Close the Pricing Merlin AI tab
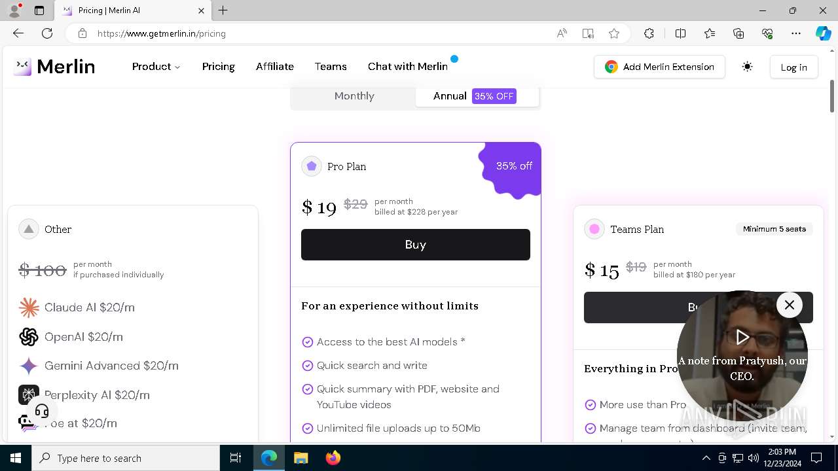 tap(201, 10)
